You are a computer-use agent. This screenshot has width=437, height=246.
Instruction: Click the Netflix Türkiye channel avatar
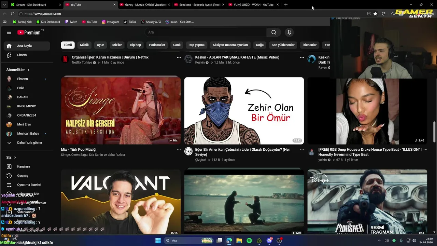point(65,59)
